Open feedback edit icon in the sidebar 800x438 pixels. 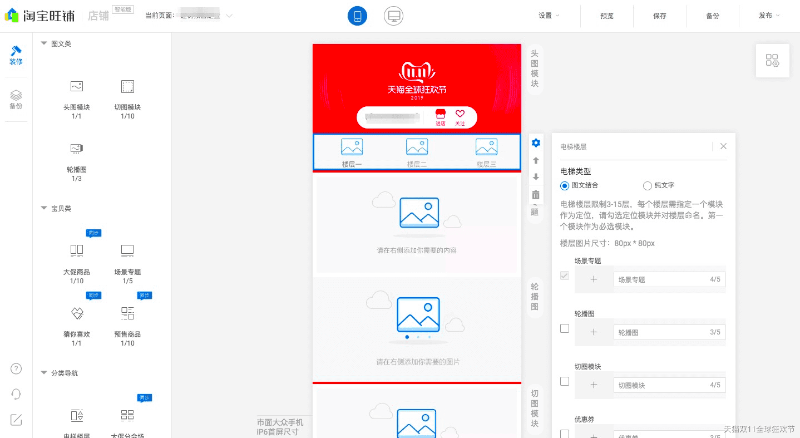point(17,420)
